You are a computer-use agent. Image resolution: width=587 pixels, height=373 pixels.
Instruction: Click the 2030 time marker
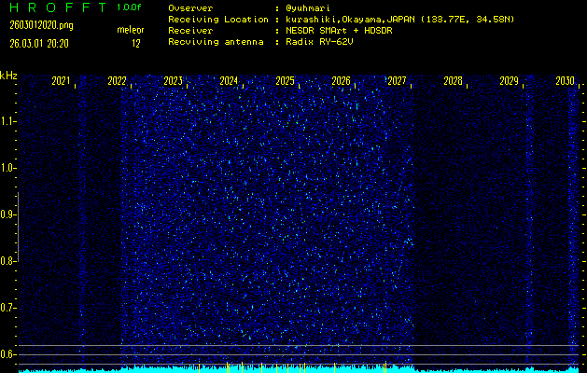pyautogui.click(x=565, y=81)
